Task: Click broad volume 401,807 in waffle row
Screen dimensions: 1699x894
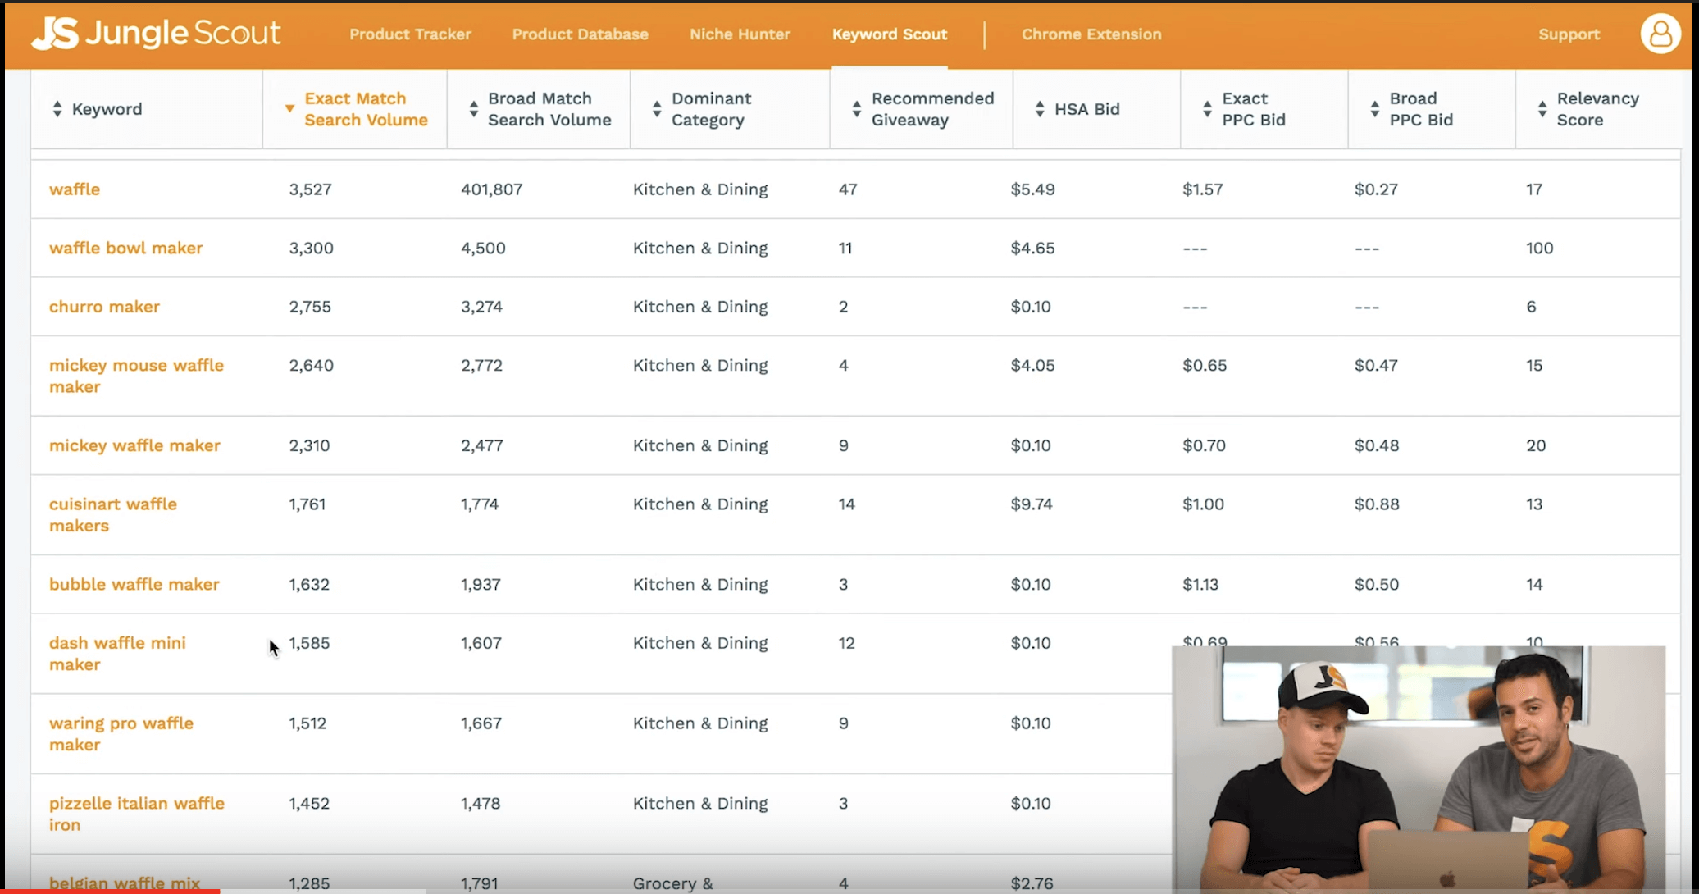Action: click(491, 189)
